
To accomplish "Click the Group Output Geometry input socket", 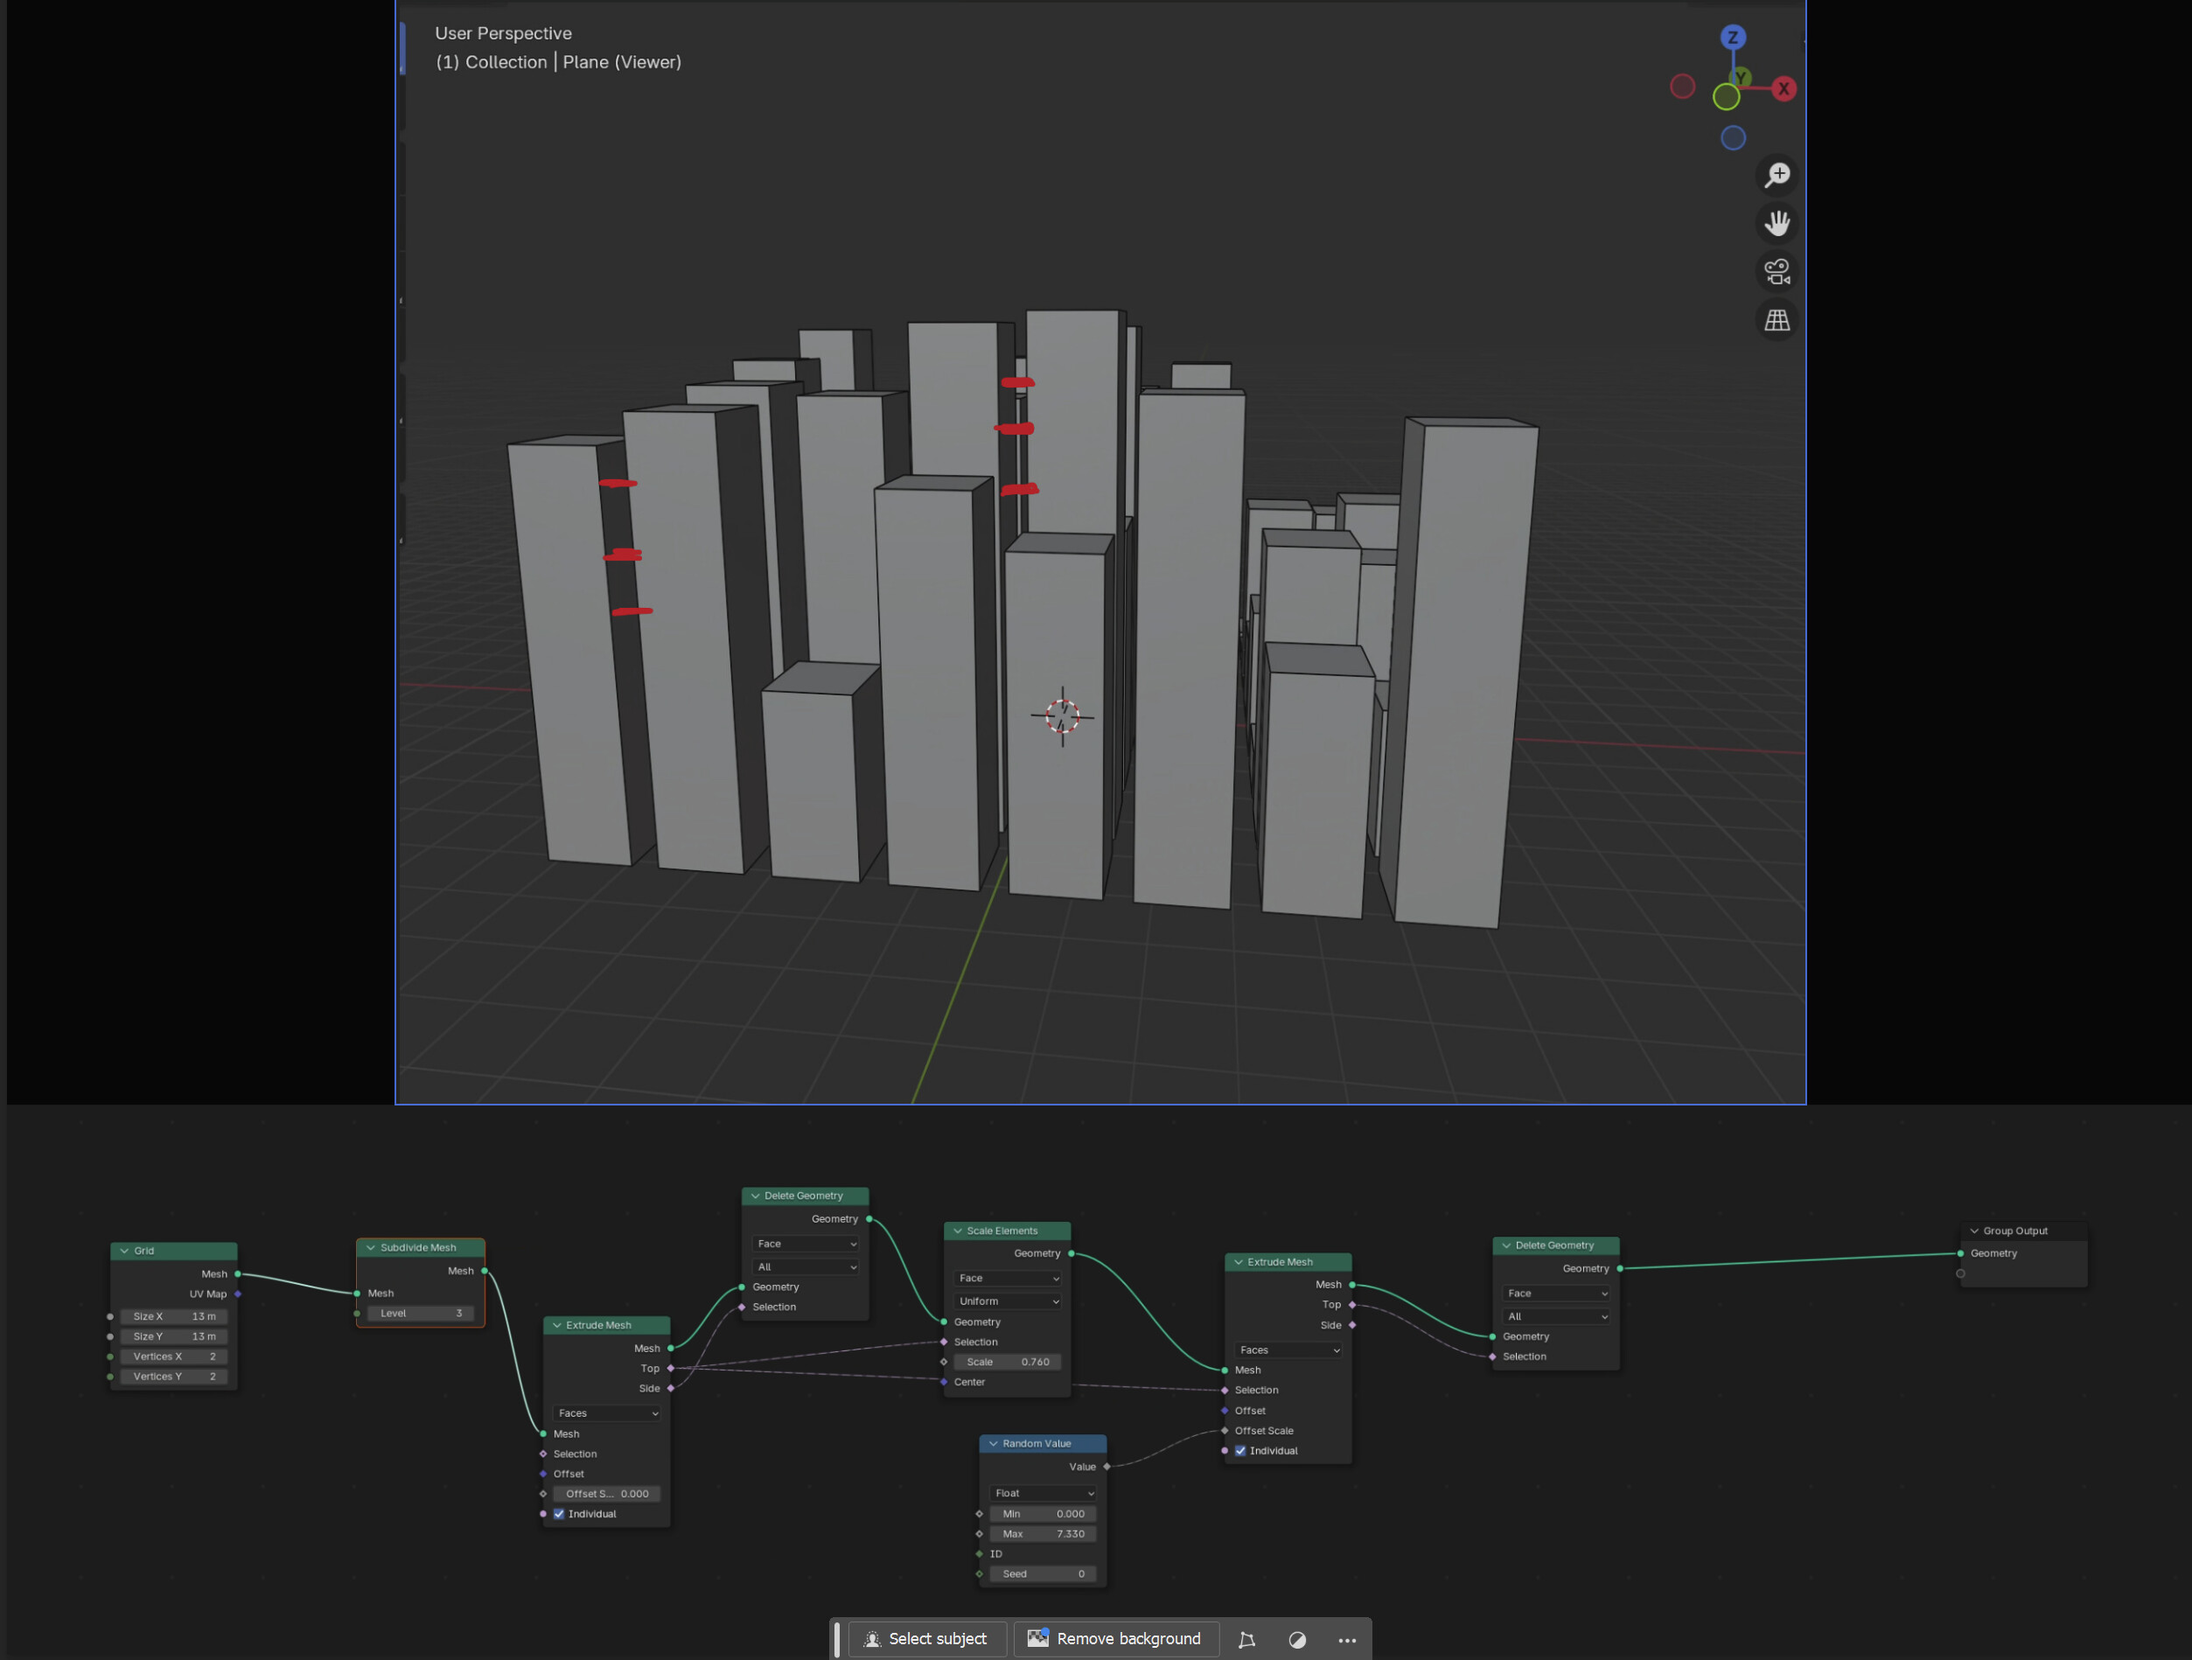I will pos(1961,1253).
